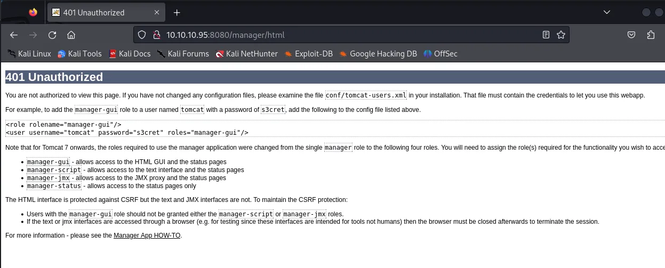The image size is (665, 268).
Task: Toggle reader view icon in address bar
Action: click(546, 35)
